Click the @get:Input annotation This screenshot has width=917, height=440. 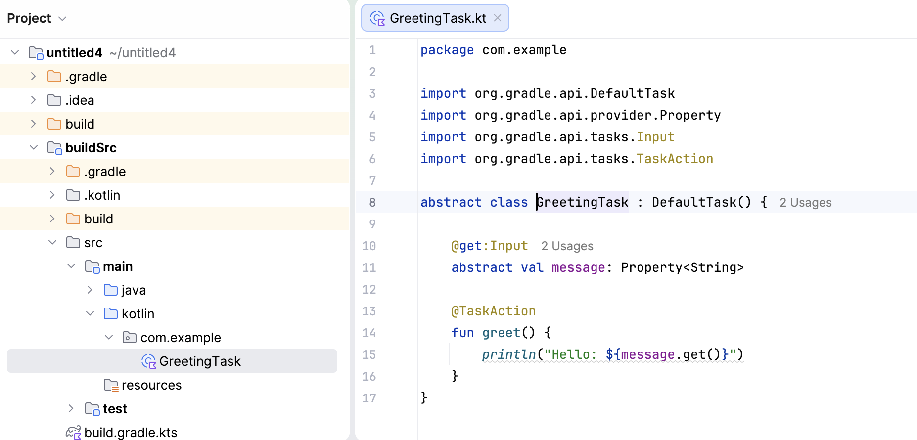coord(490,246)
